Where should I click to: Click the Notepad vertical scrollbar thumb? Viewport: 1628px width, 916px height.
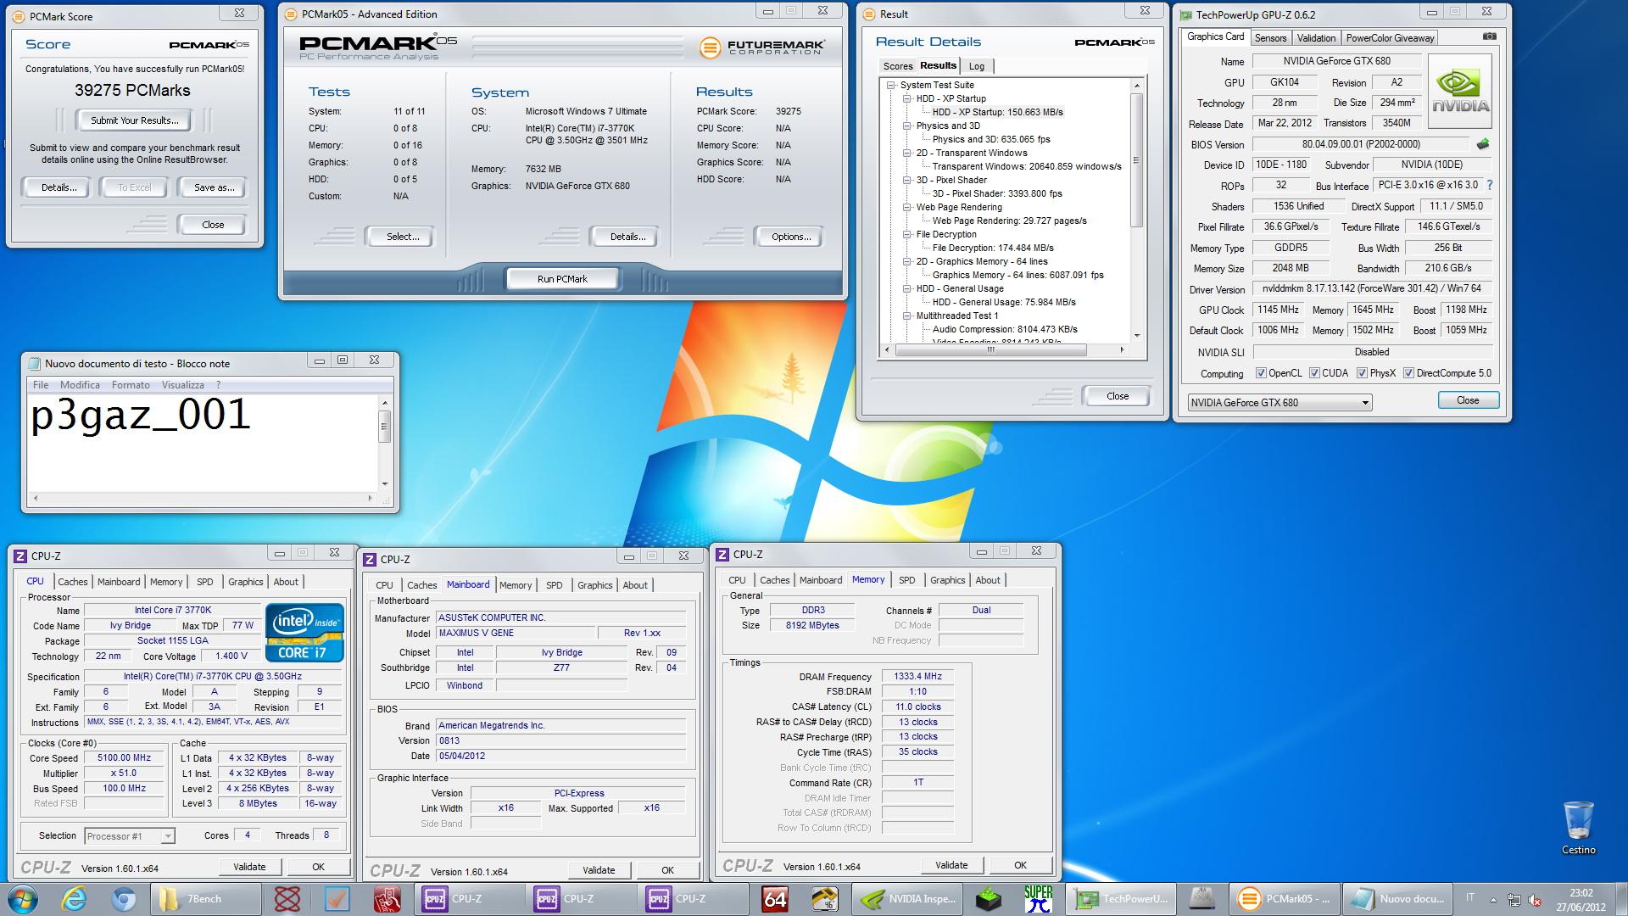[385, 427]
